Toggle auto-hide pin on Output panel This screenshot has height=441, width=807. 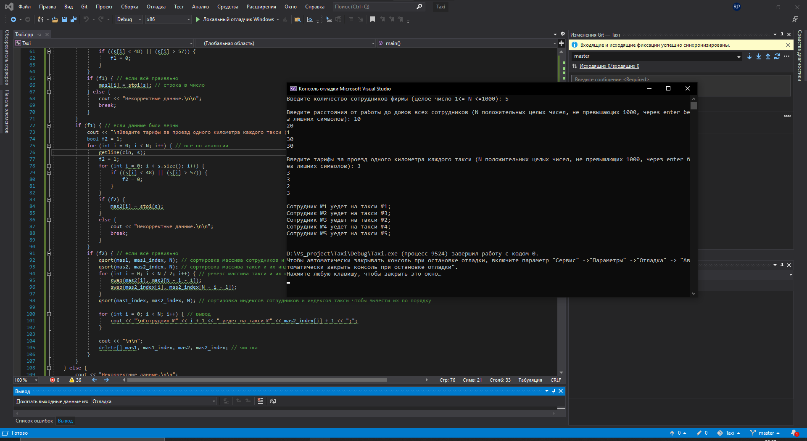click(x=554, y=391)
